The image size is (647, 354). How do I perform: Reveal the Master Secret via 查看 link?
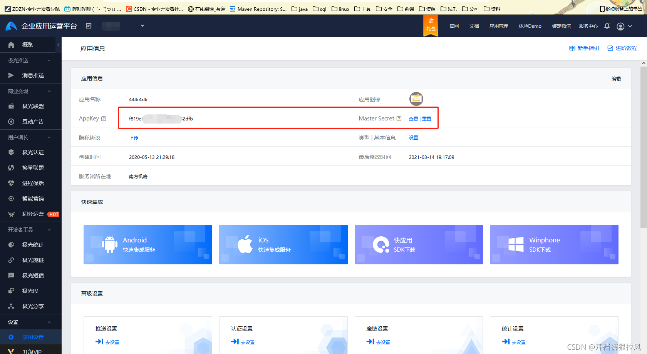click(412, 119)
